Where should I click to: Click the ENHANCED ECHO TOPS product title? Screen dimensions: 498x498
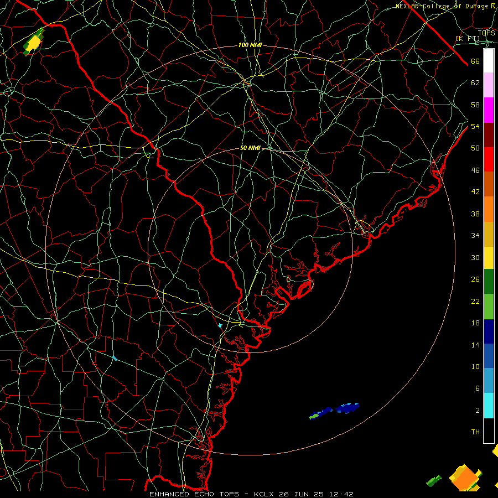[x=194, y=494]
